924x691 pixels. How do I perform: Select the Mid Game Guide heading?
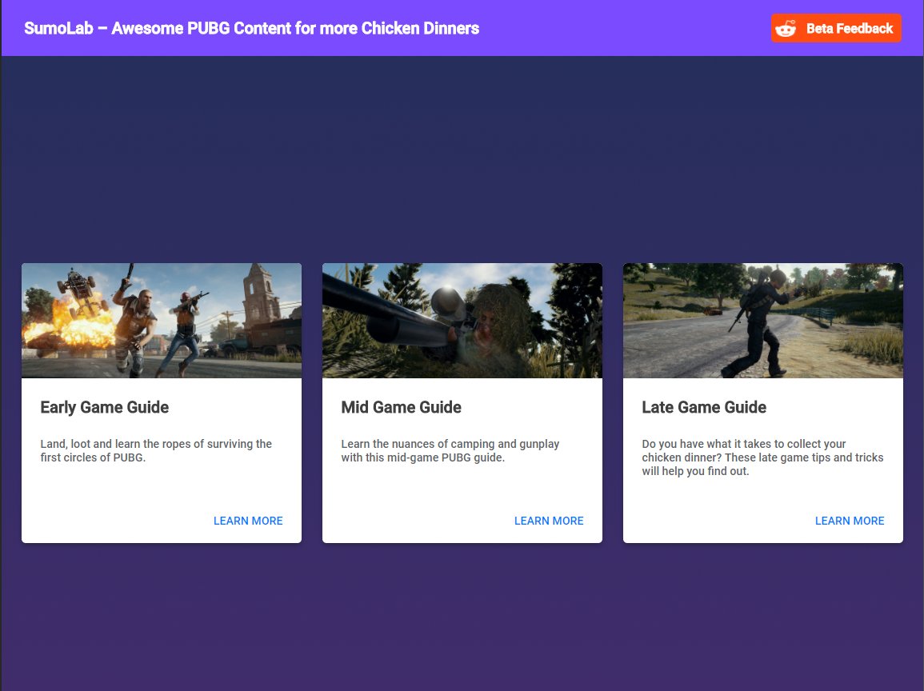click(402, 407)
